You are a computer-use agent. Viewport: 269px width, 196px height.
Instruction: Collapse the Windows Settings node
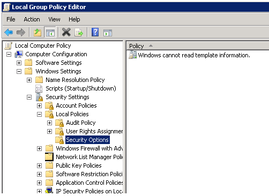[19, 71]
